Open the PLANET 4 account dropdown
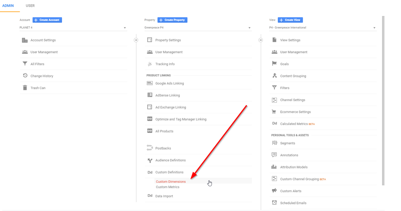Viewport: 401px width, 211px height. click(73, 28)
